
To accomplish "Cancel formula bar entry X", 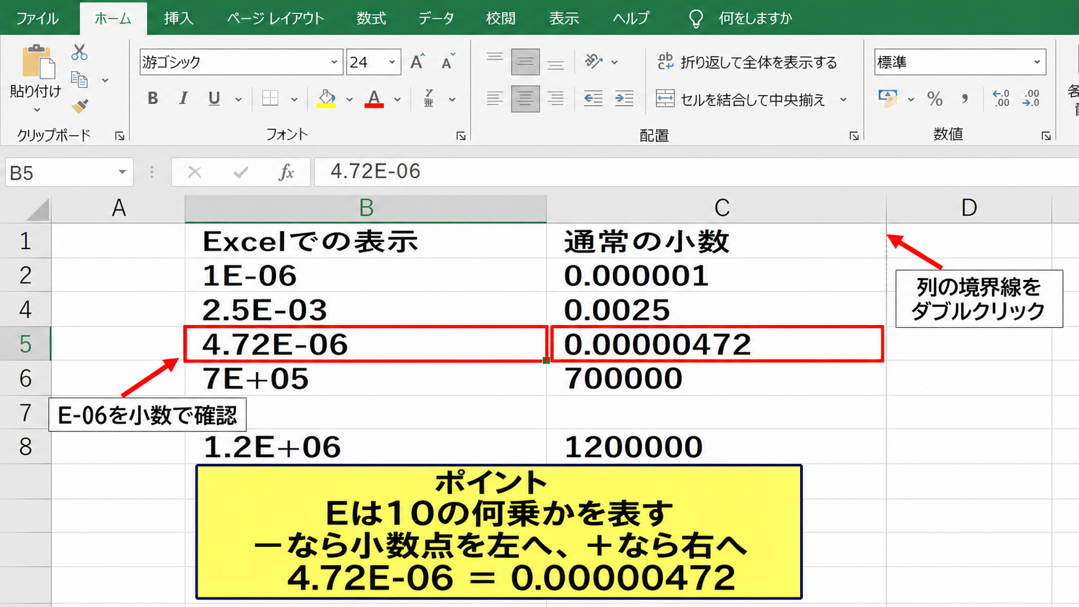I will click(194, 172).
